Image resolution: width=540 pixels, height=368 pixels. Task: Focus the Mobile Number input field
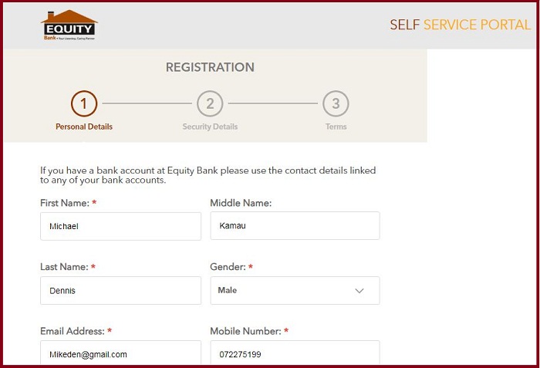(295, 353)
